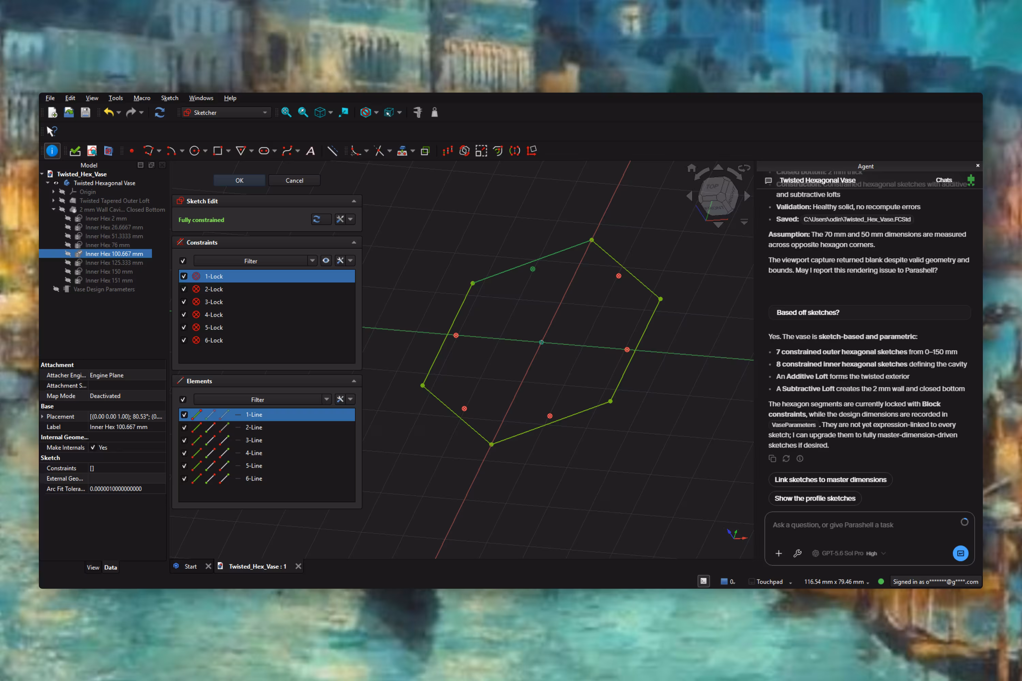Select the Polygon triangle tool
1022x681 pixels.
tap(241, 151)
